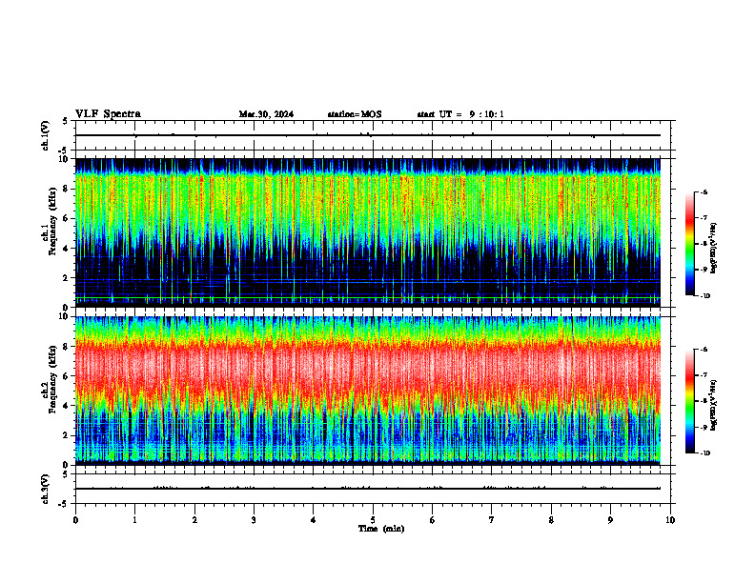Click the "ch.1(V)" waveform axis label
This screenshot has width=755, height=583.
pos(46,135)
